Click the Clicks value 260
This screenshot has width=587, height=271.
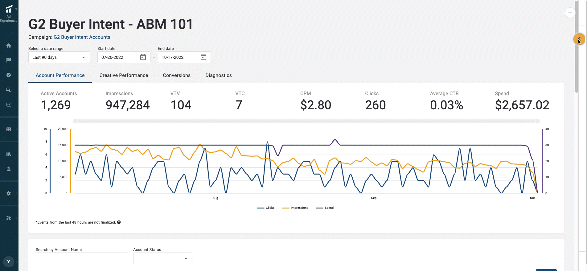376,105
